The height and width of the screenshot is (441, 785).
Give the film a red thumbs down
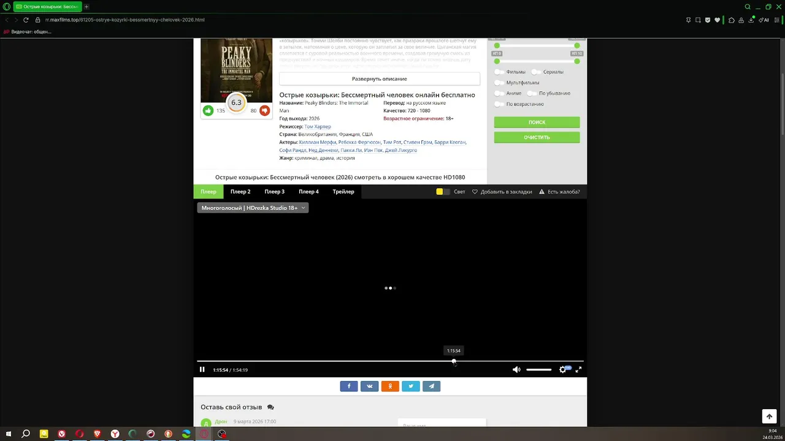point(264,110)
